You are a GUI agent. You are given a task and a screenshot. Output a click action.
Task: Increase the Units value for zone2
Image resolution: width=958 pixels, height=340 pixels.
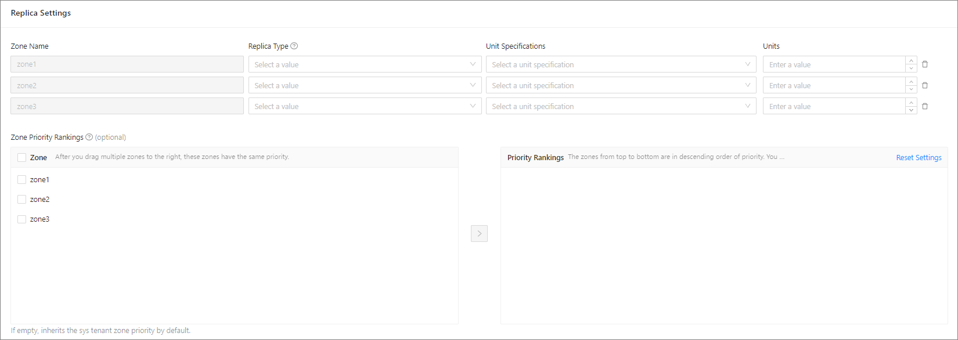[911, 81]
